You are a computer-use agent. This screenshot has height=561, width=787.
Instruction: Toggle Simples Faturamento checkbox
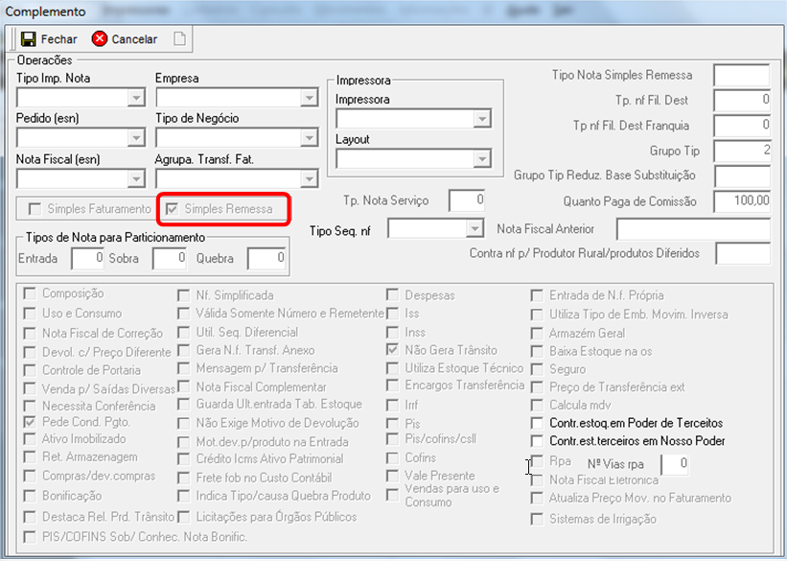coord(35,209)
